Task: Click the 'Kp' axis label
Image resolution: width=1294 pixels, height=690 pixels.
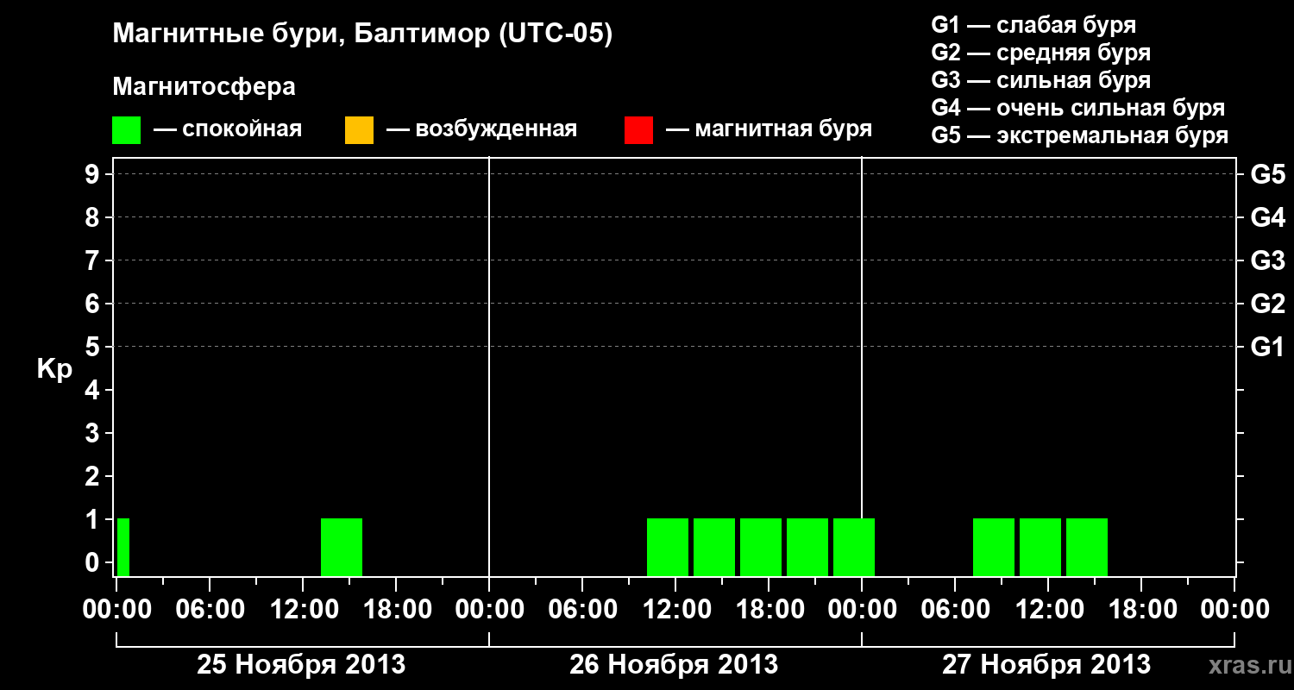Action: tap(54, 368)
